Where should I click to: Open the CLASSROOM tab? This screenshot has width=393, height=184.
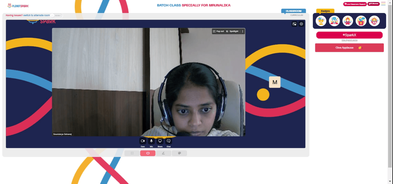[x=294, y=11]
